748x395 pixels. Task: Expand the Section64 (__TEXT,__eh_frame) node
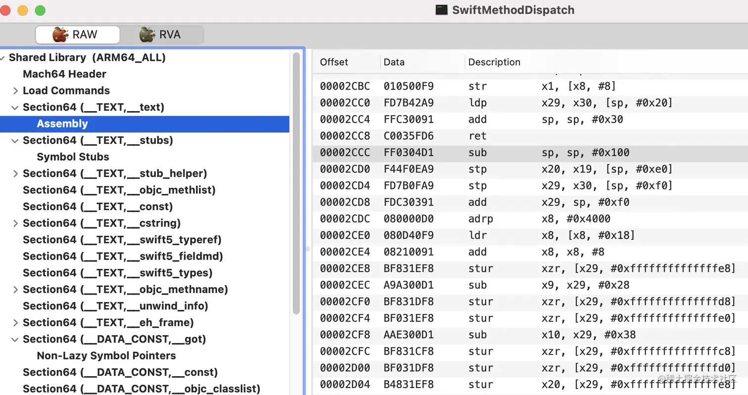(x=15, y=322)
